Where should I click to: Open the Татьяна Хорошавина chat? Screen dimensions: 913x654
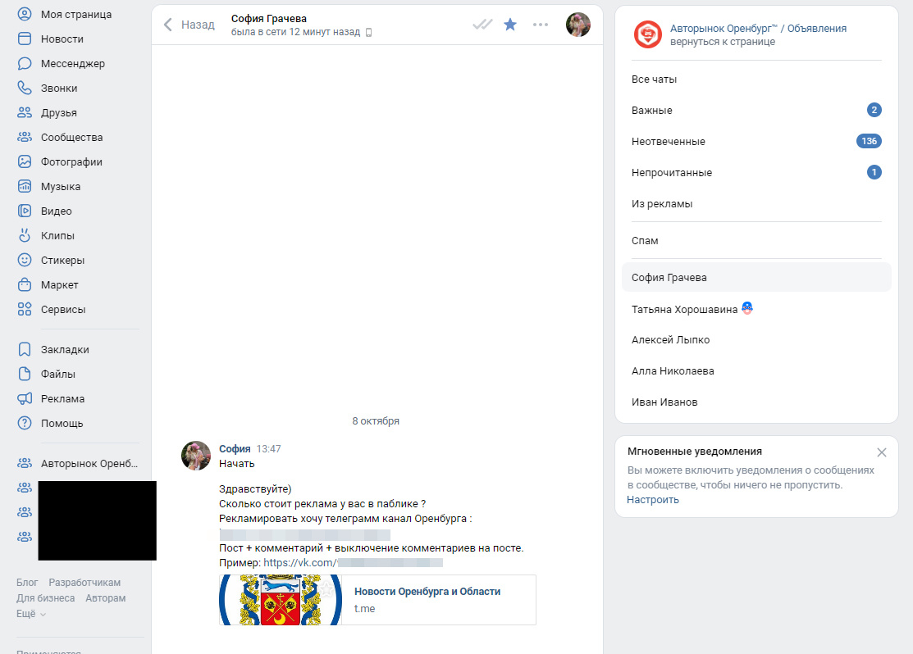point(756,309)
